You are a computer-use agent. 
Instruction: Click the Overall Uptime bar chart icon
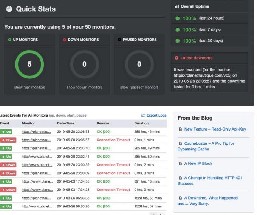tap(176, 6)
